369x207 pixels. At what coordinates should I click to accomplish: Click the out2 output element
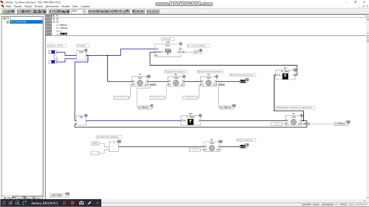(x=243, y=147)
